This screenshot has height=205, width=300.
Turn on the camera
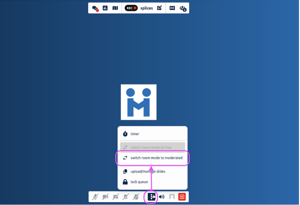[106, 197]
